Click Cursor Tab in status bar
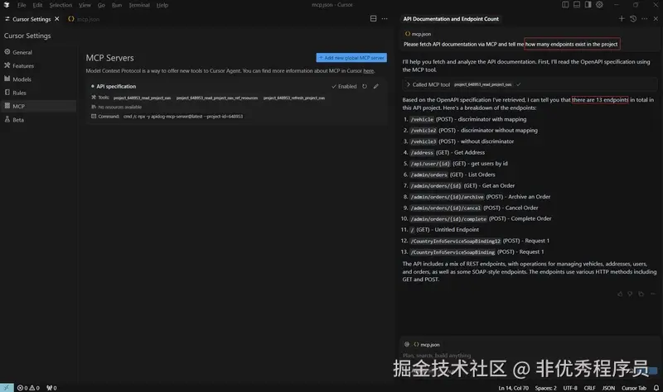663x392 pixels. coord(634,388)
